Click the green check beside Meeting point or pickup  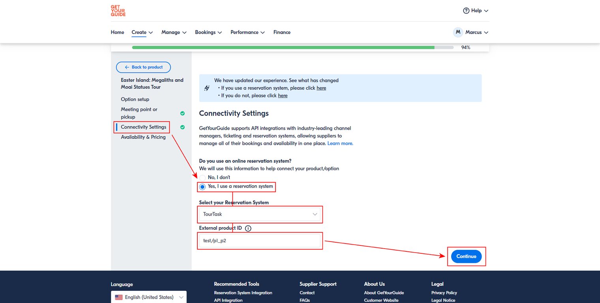click(x=182, y=113)
